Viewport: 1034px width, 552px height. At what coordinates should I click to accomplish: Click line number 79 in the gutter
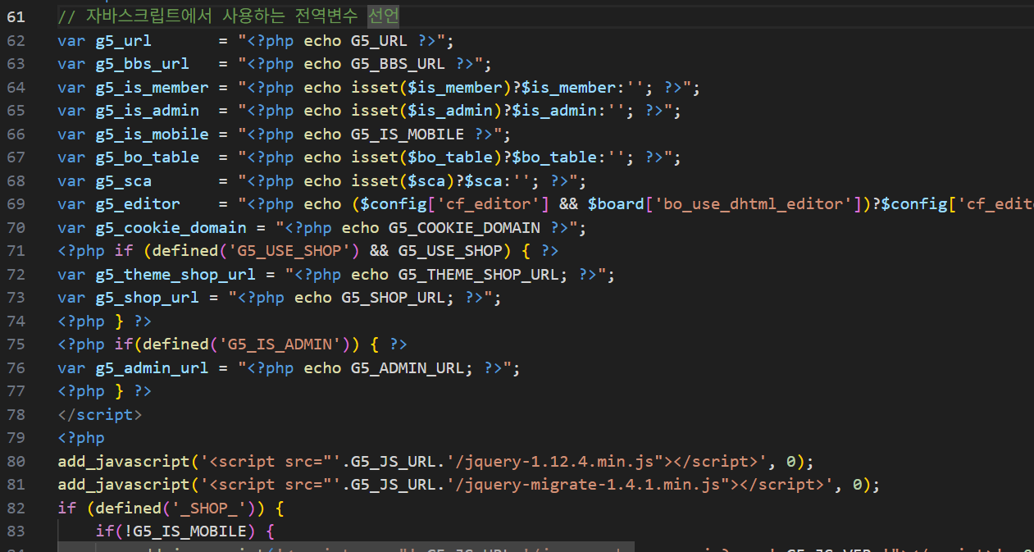[x=16, y=437]
